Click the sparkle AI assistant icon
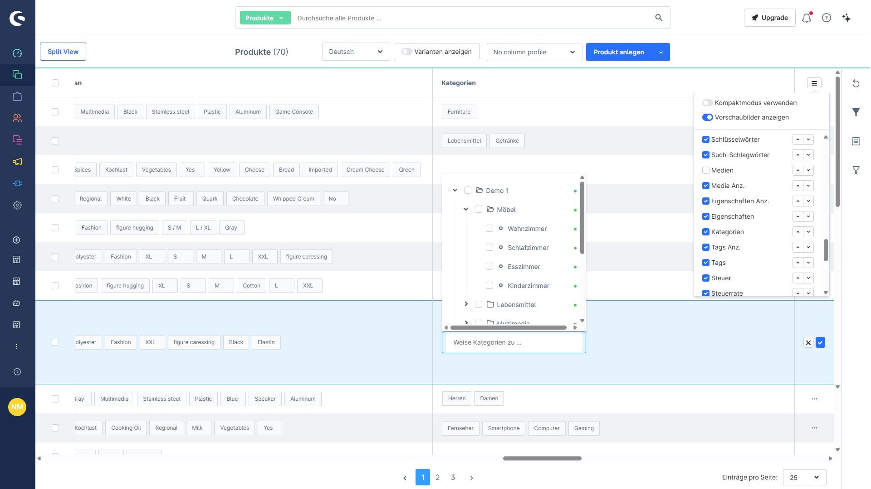871x489 pixels. 847,18
